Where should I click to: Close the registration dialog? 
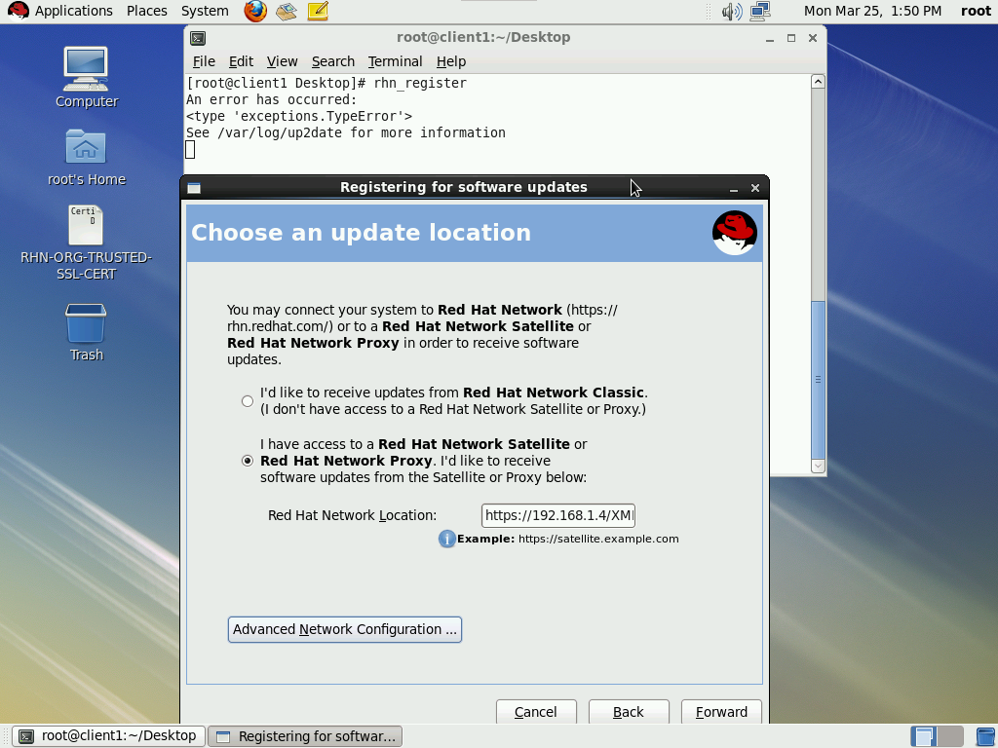pos(755,188)
